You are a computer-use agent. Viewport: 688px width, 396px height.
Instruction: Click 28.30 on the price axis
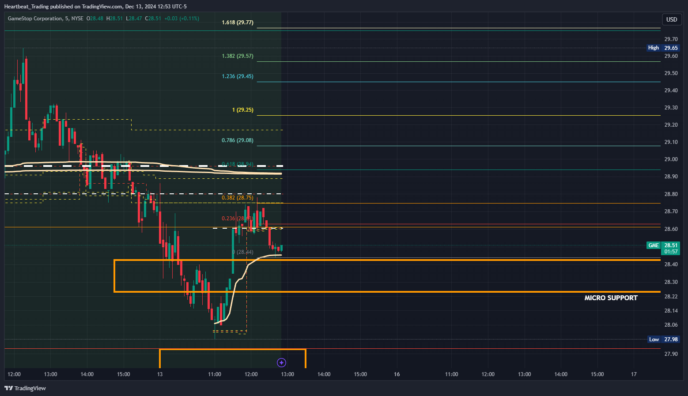click(671, 282)
